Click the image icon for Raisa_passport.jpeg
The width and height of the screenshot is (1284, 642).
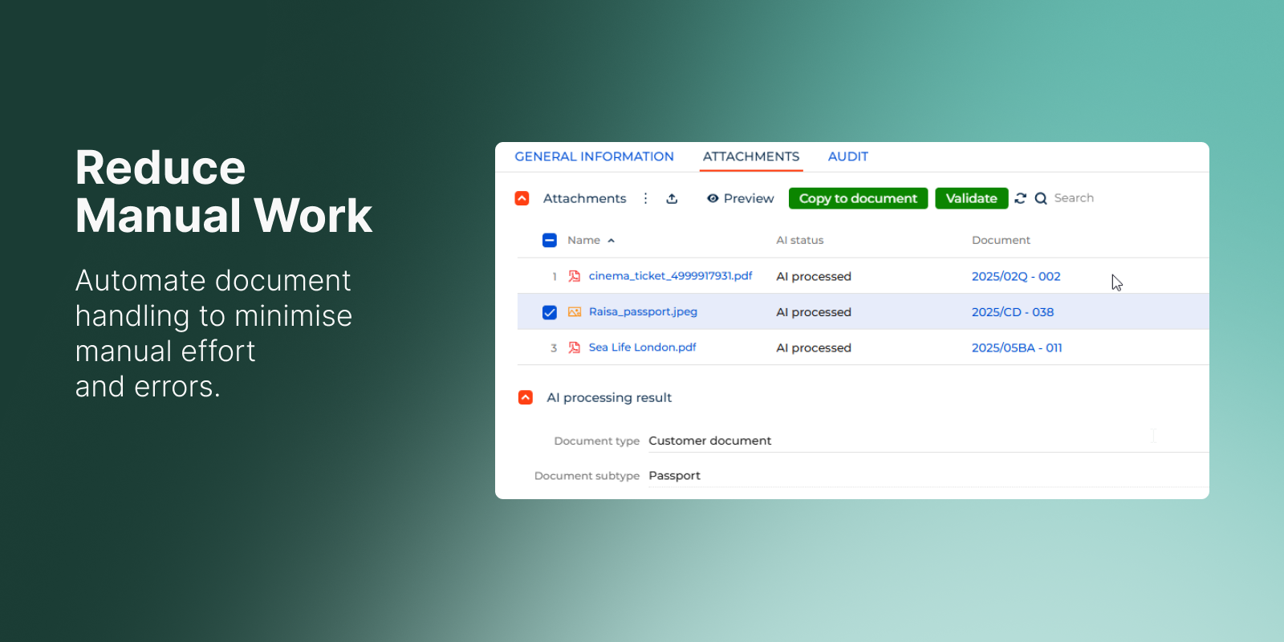coord(575,312)
